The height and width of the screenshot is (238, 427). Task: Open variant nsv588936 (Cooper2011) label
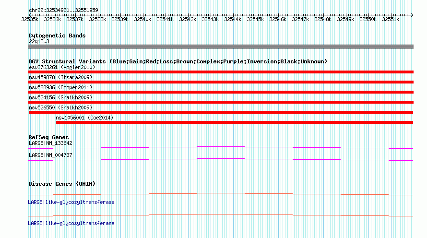[60, 87]
